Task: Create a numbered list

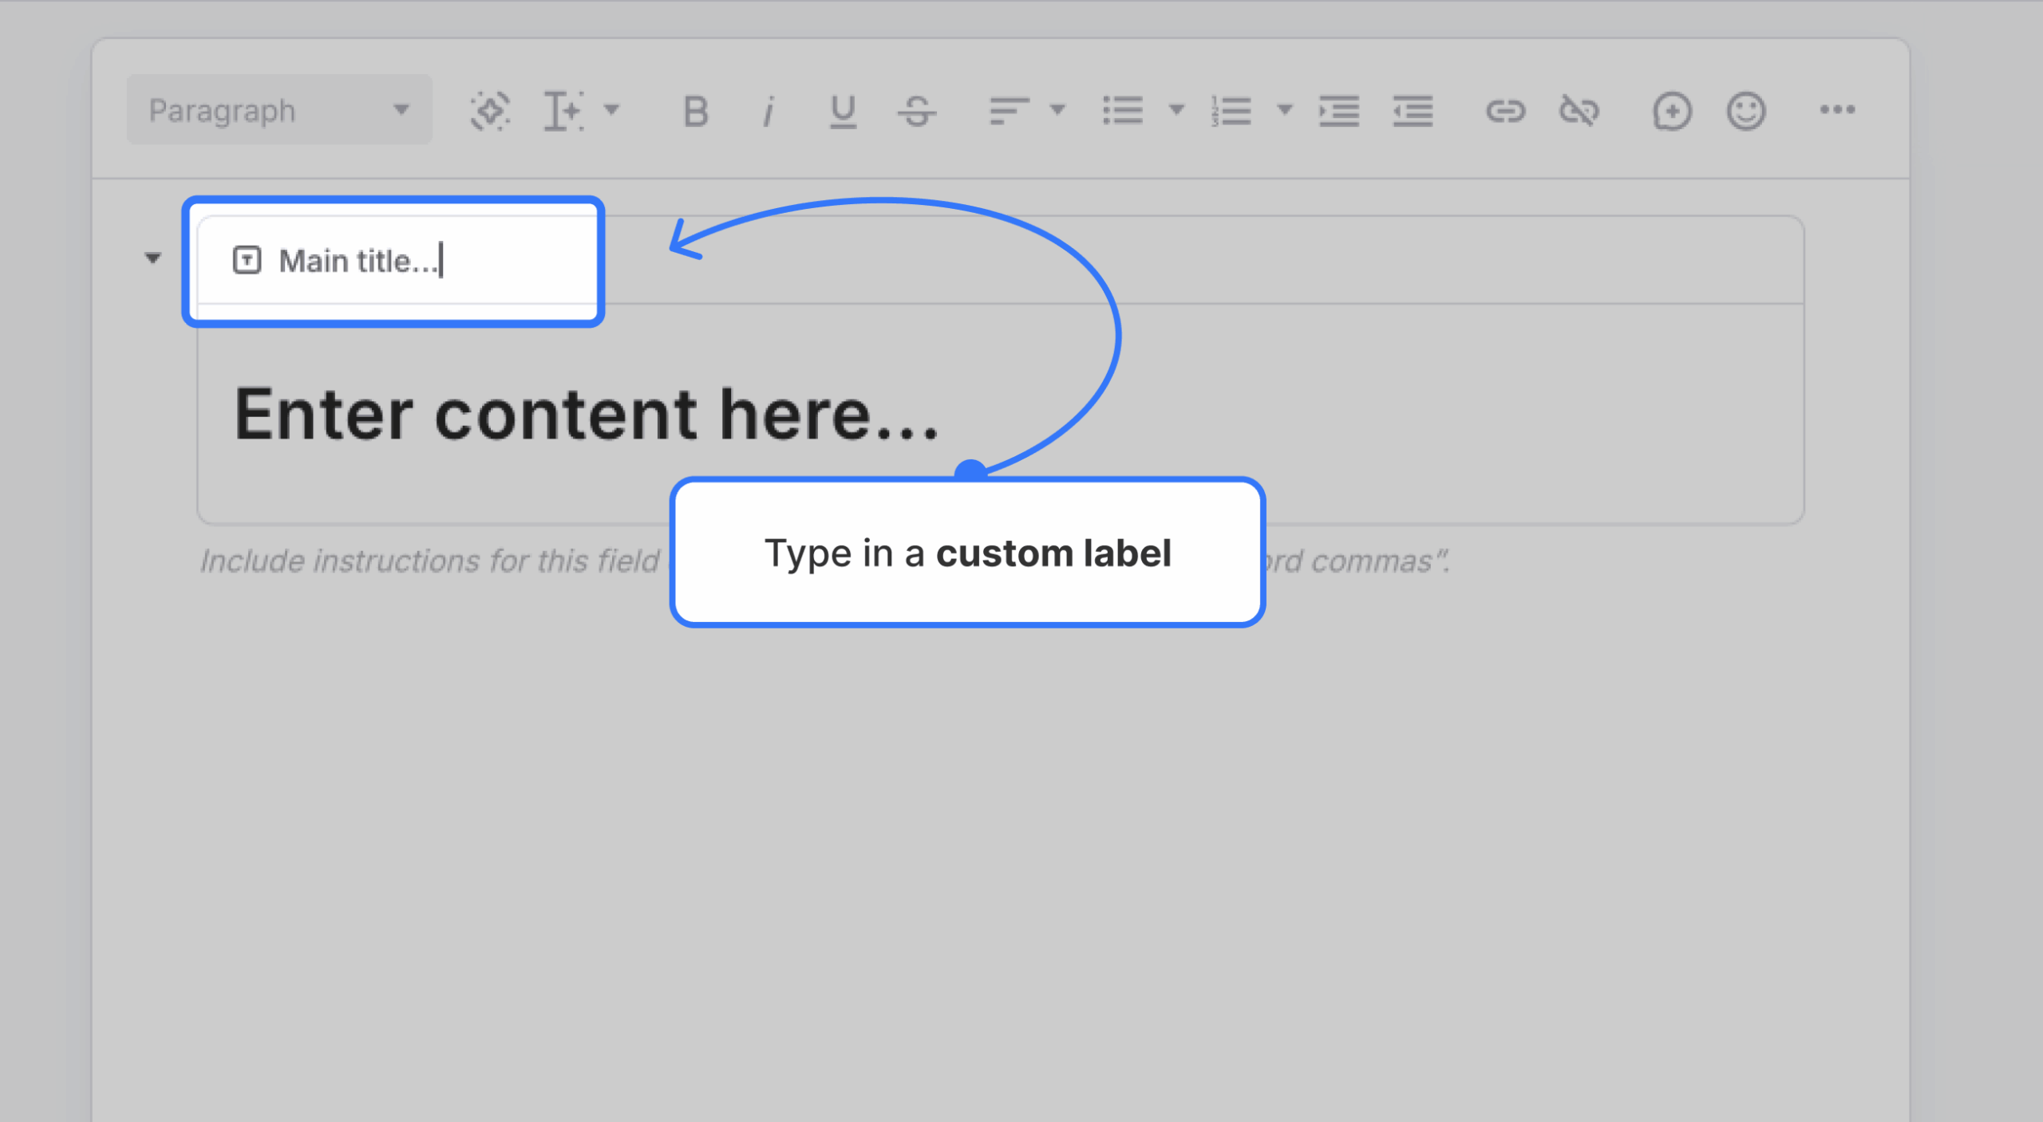Action: [x=1231, y=111]
